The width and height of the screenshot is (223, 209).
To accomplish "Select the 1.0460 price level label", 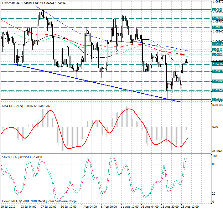I will click(x=217, y=50).
